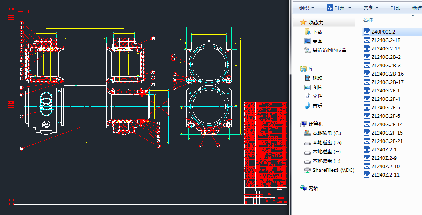The image size is (422, 215).
Task: Click the ShareFiles$ network drive icon
Action: (x=307, y=170)
